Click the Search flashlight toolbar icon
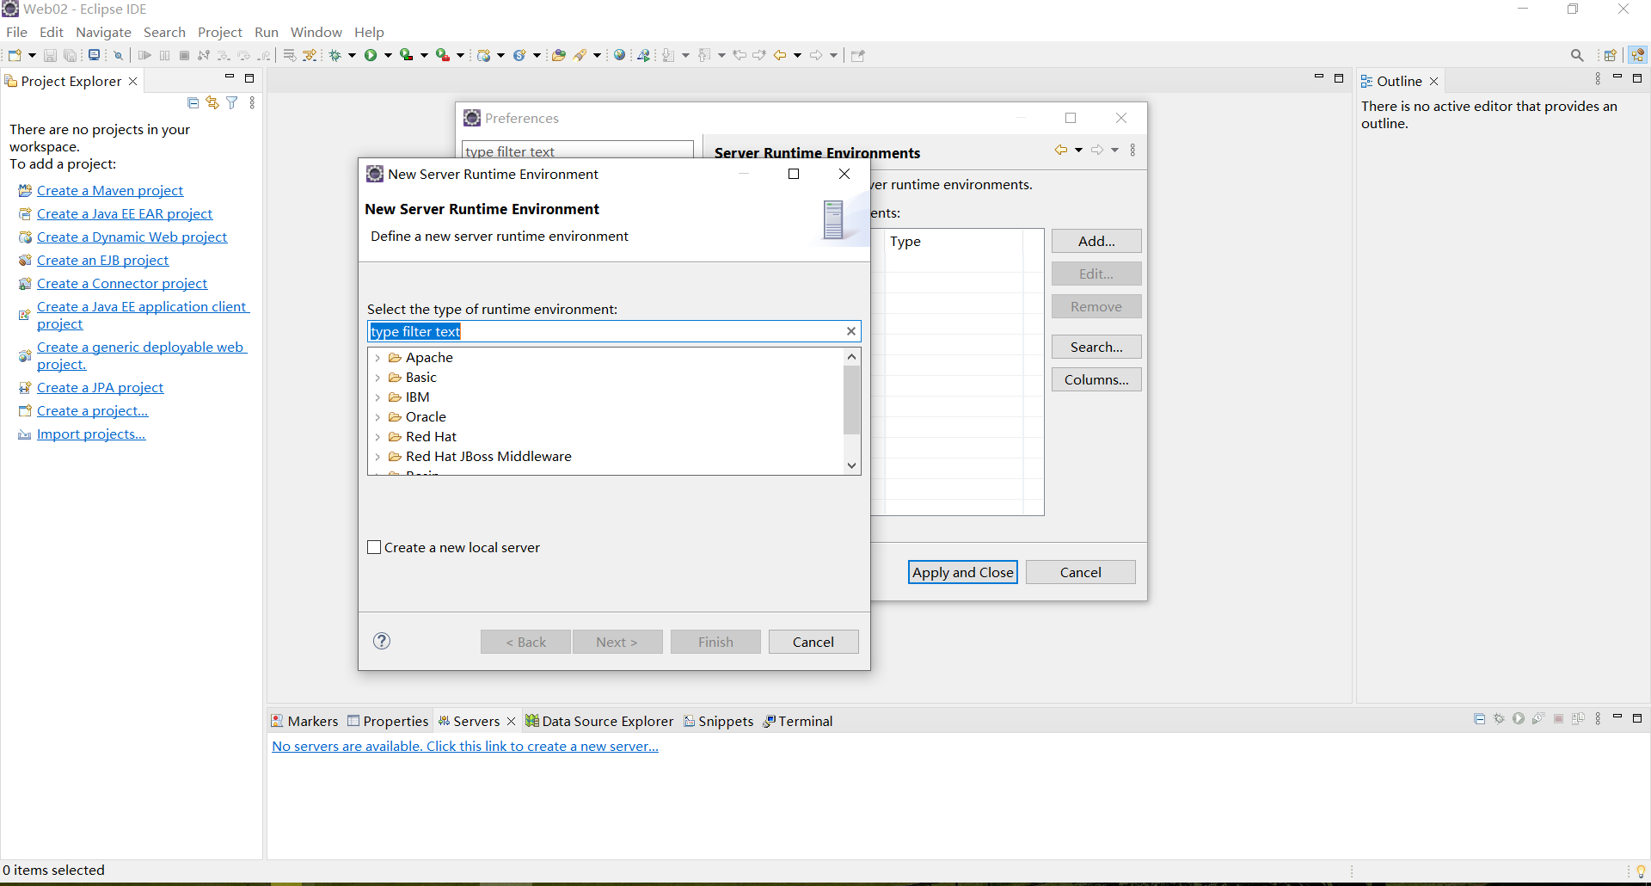This screenshot has width=1651, height=886. (580, 55)
